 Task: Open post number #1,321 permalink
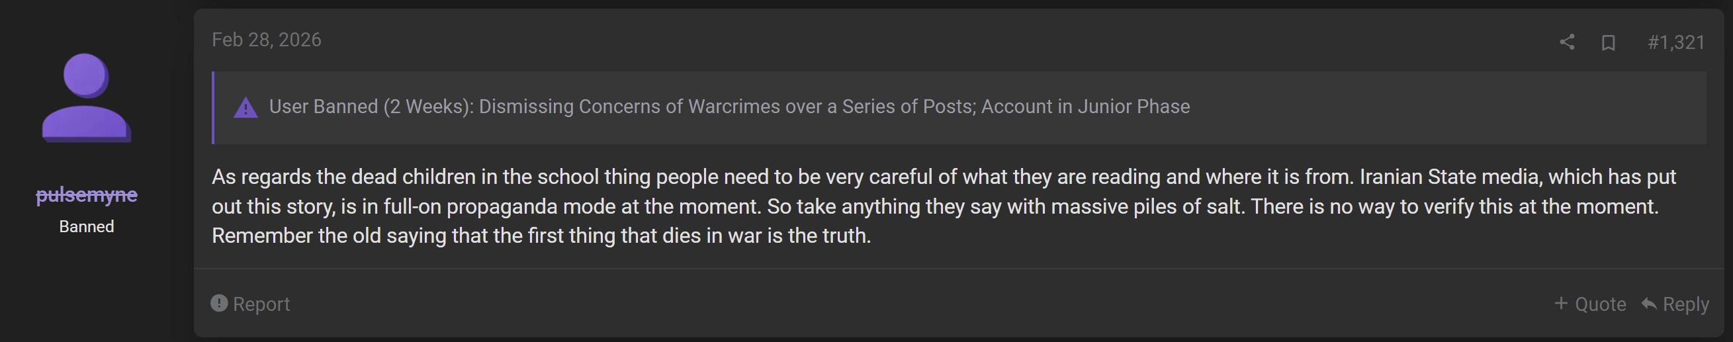click(x=1676, y=43)
